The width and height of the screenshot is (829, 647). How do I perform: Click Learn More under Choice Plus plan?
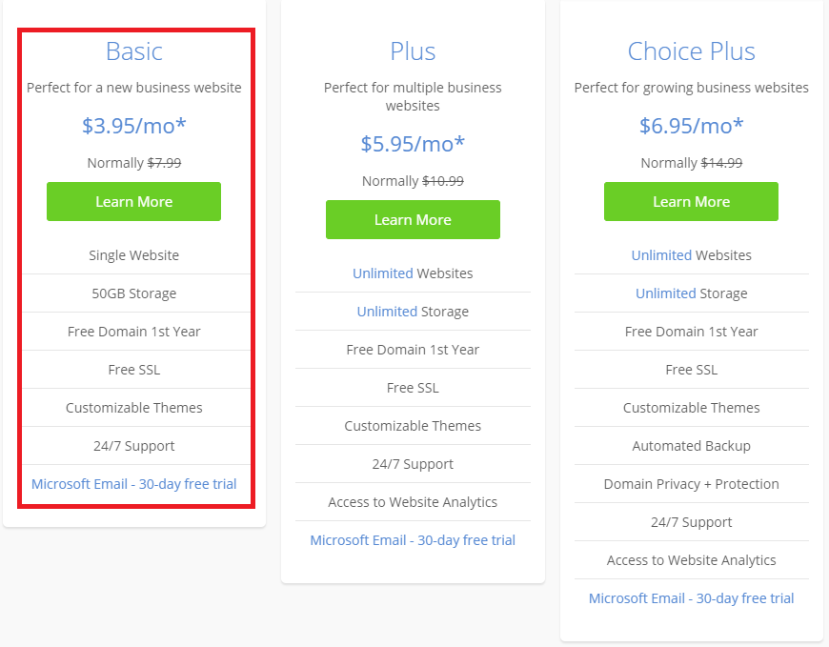point(691,201)
